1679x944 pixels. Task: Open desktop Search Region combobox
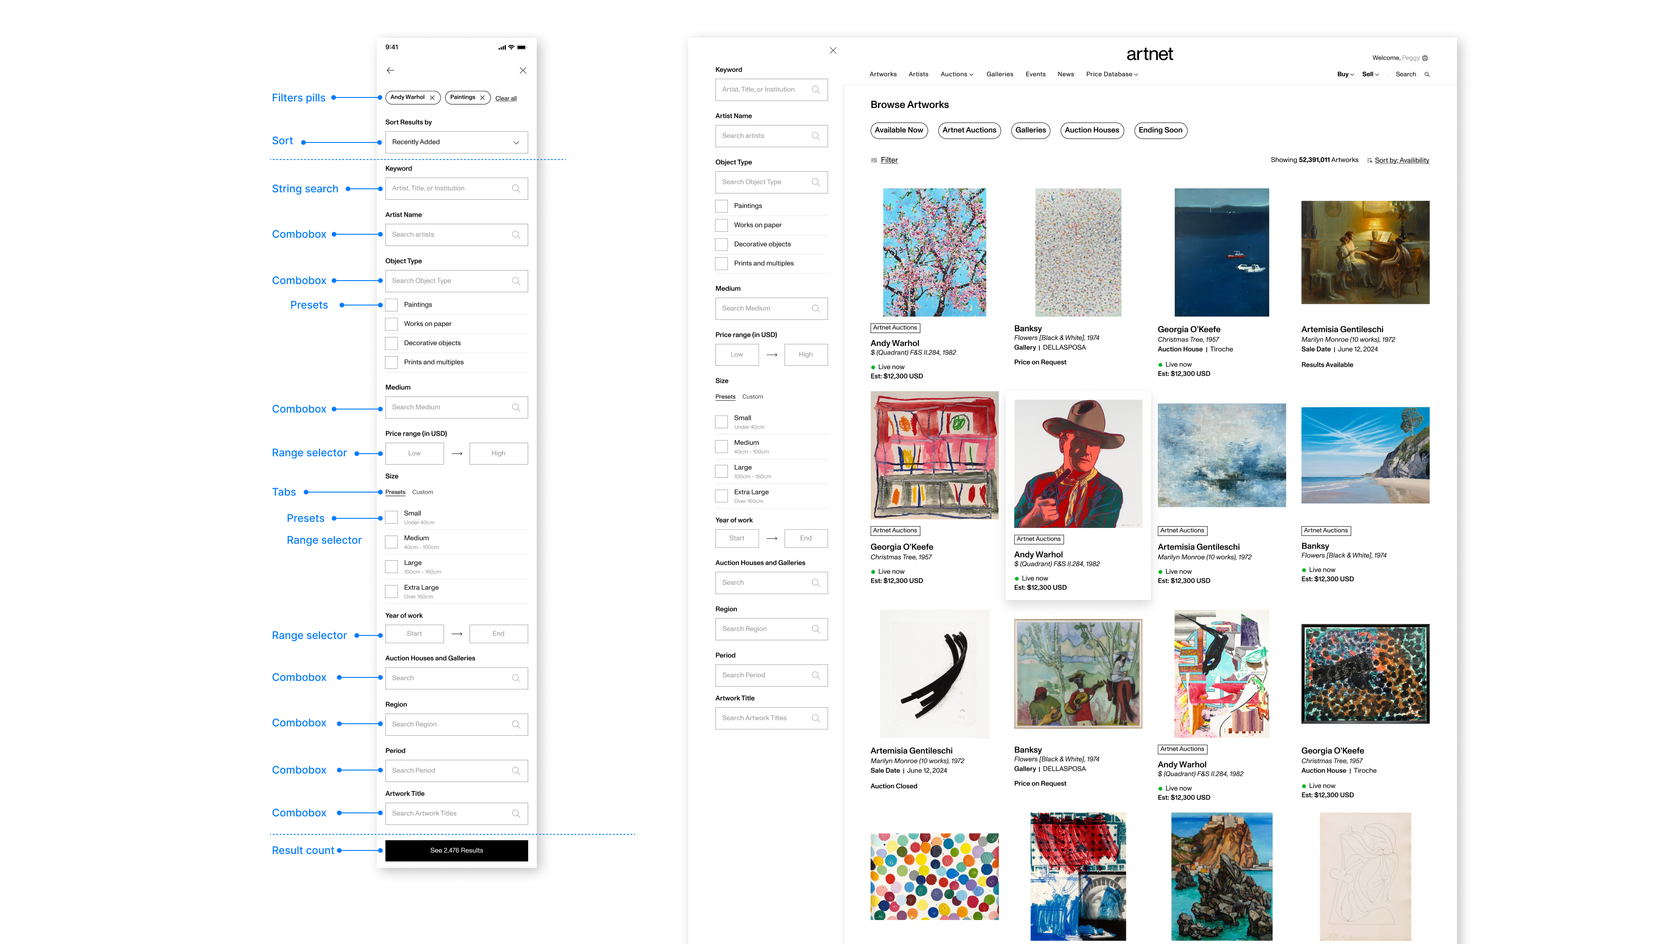point(771,629)
